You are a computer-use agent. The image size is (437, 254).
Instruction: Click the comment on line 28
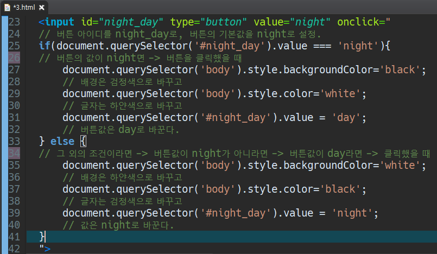pyautogui.click(x=122, y=82)
